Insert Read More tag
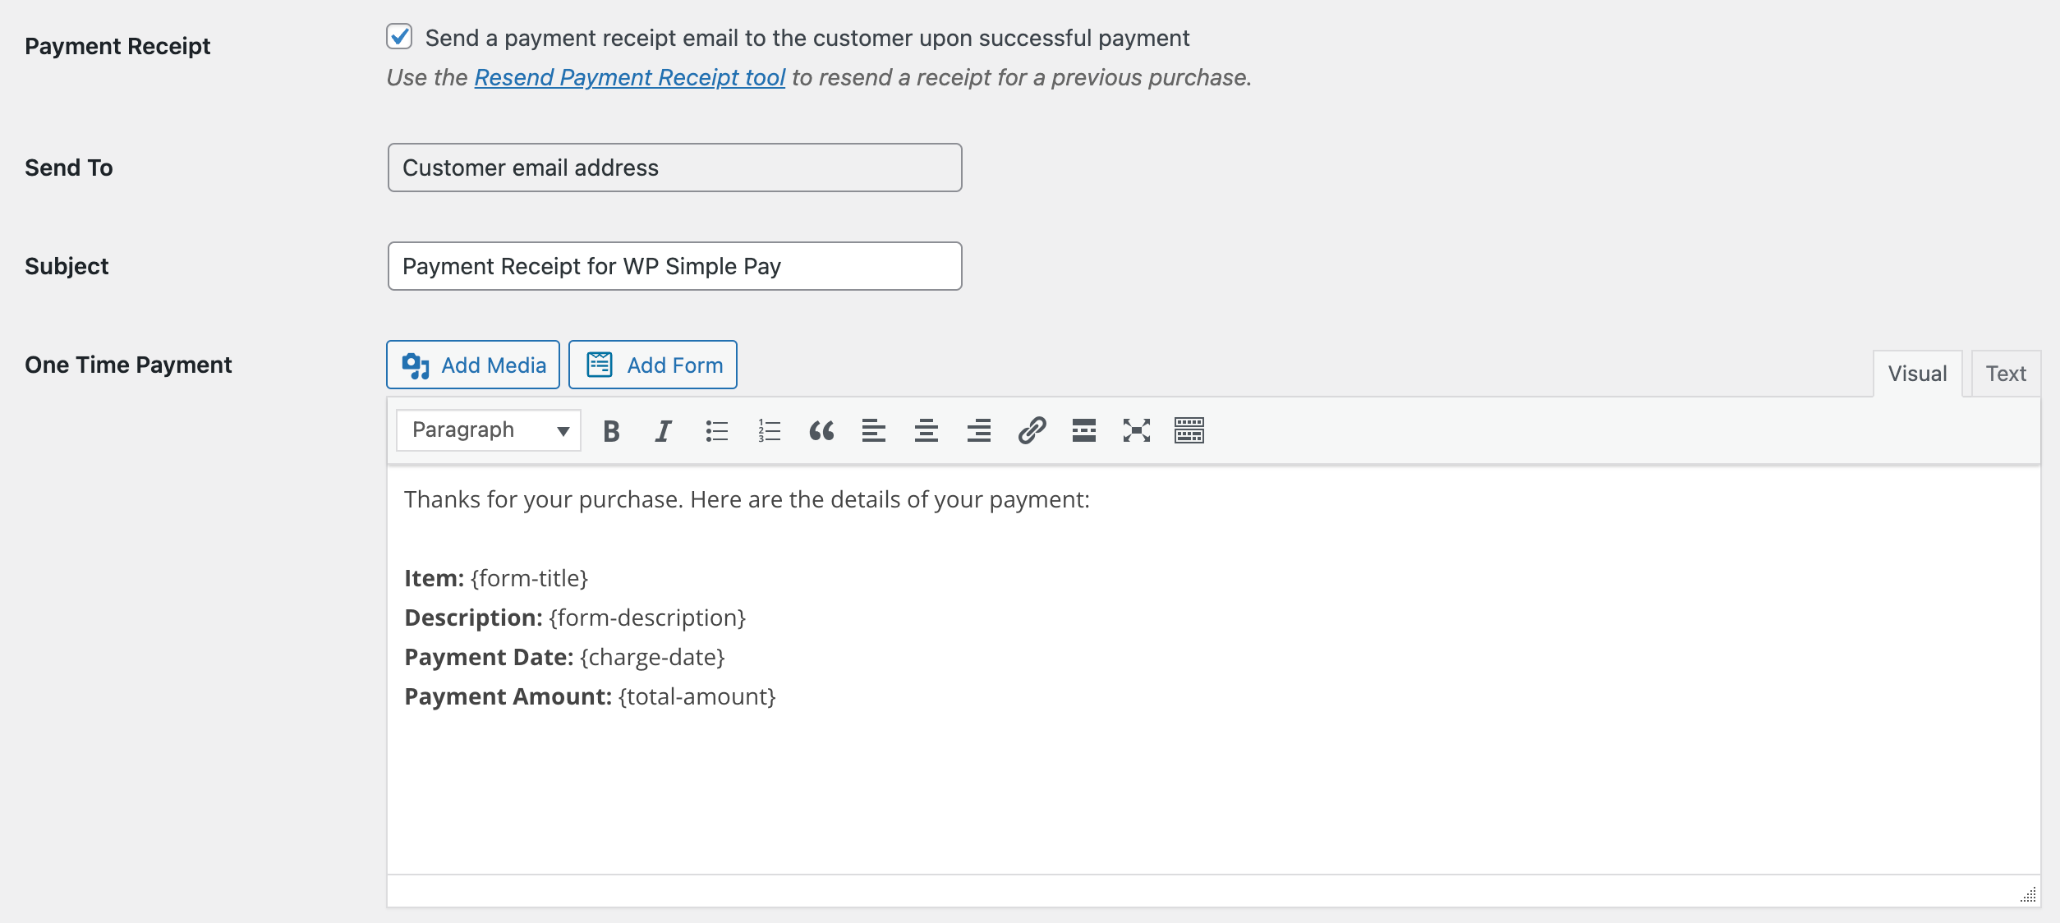Viewport: 2060px width, 923px height. pyautogui.click(x=1083, y=430)
